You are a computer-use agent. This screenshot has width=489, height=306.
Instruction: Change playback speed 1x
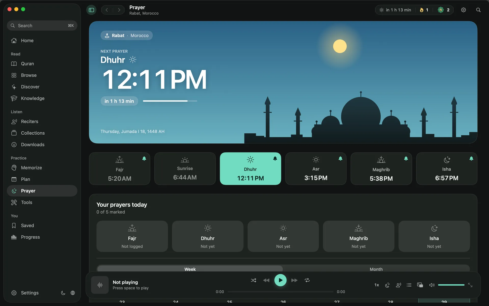click(377, 285)
